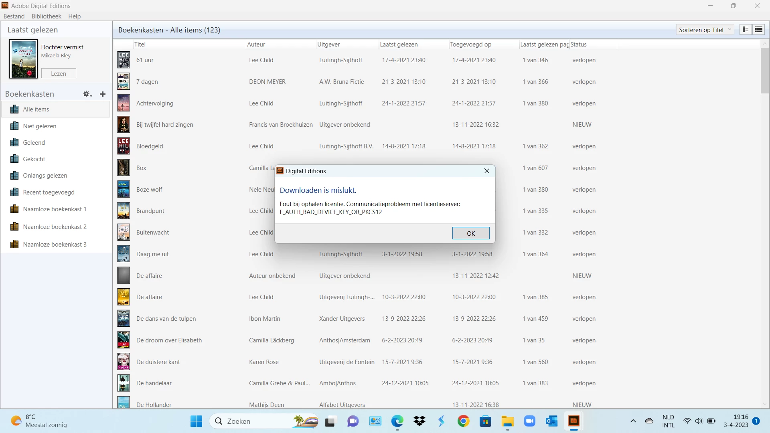770x433 pixels.
Task: Click Lezen button for Dochter vermist
Action: (59, 73)
